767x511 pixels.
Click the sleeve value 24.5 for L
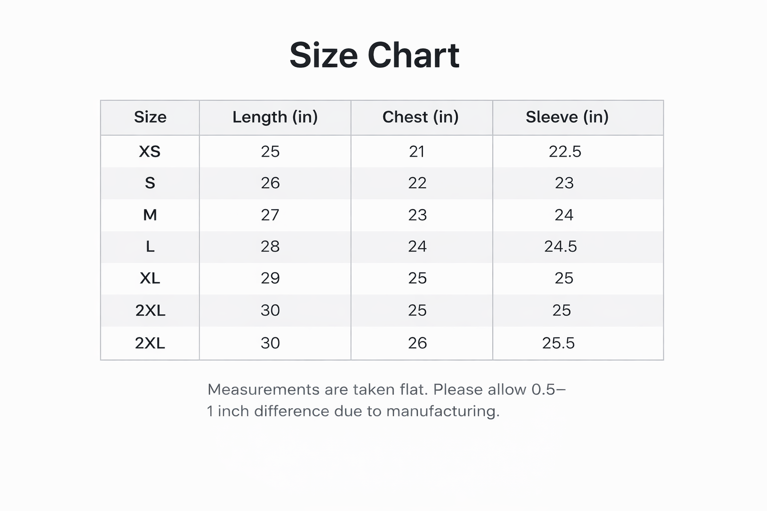pyautogui.click(x=560, y=247)
